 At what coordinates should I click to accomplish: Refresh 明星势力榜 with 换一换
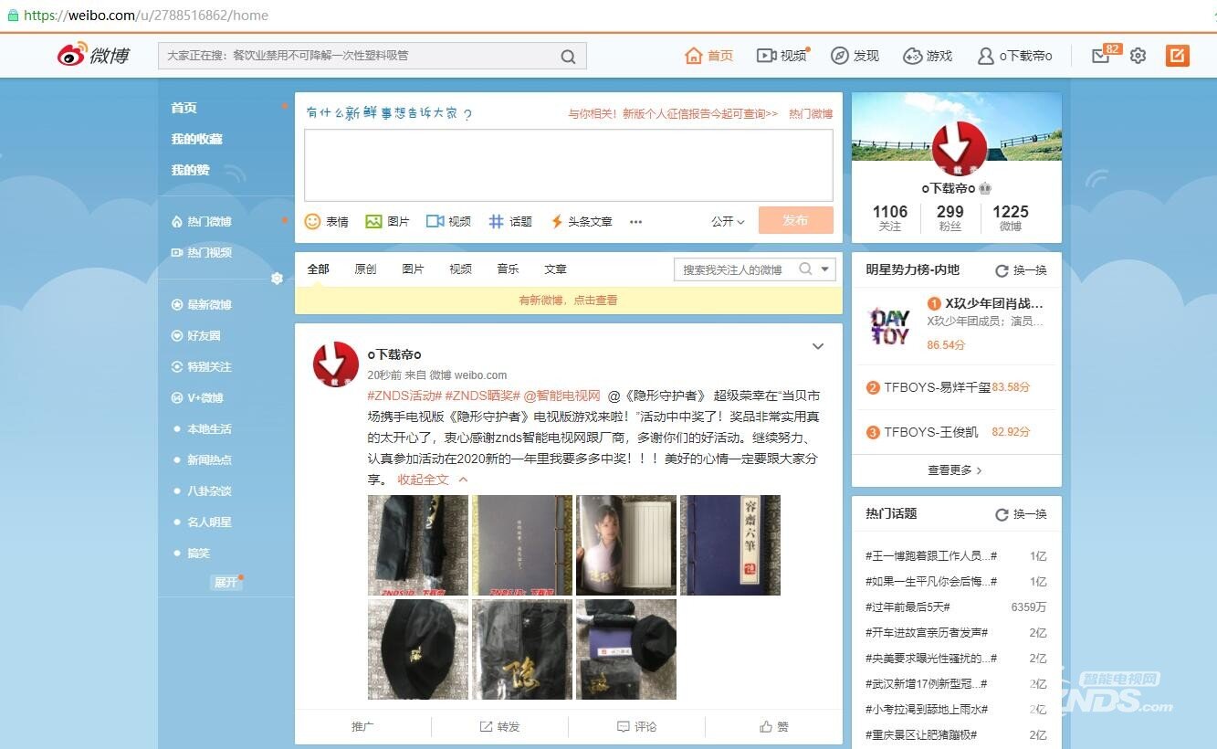click(1021, 270)
